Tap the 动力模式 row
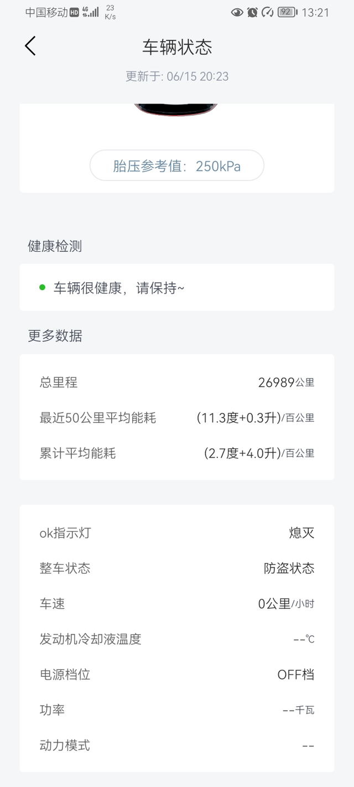The width and height of the screenshot is (354, 787). (177, 745)
